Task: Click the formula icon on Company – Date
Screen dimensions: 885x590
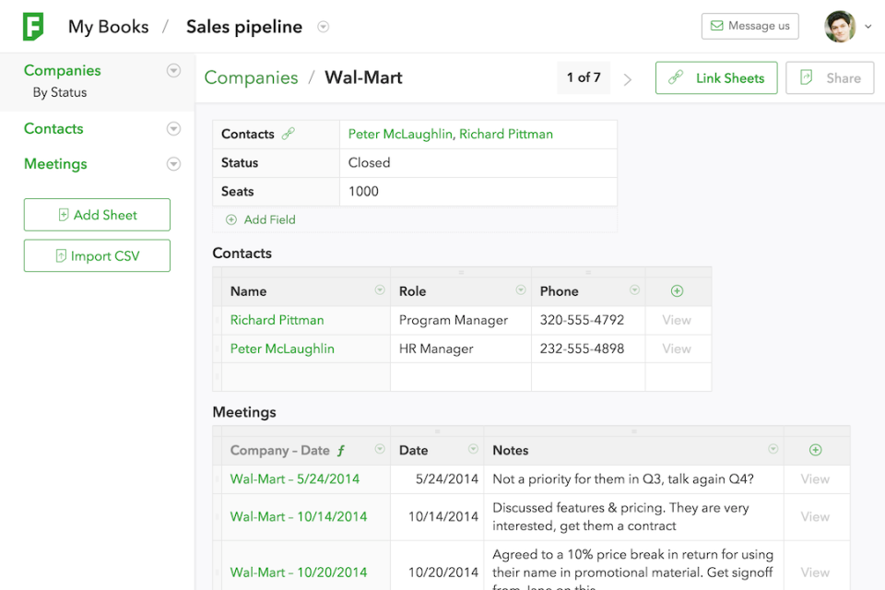Action: [x=341, y=451]
